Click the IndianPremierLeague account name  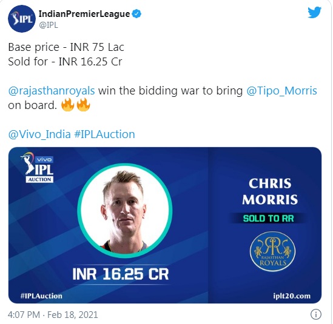click(84, 14)
